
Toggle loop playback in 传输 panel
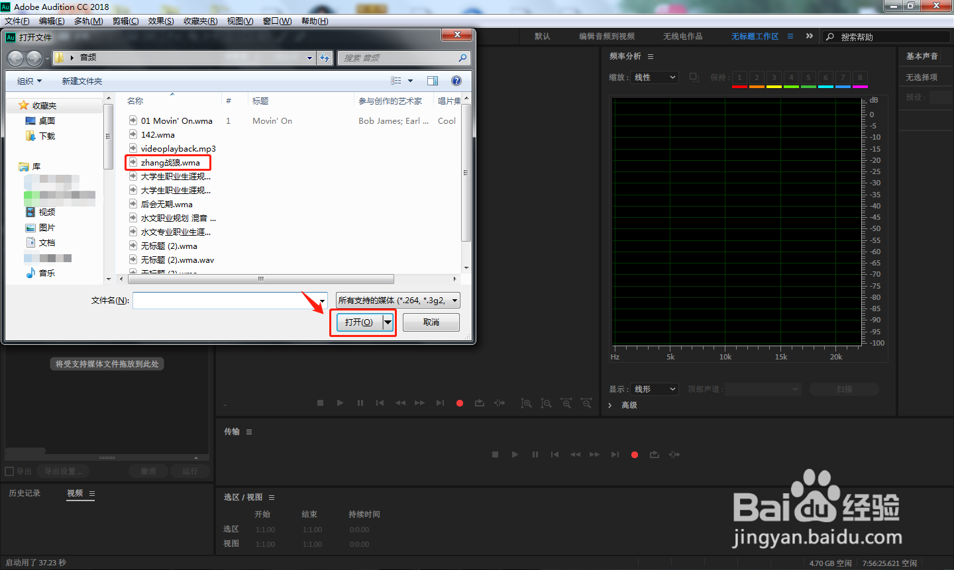click(x=655, y=455)
